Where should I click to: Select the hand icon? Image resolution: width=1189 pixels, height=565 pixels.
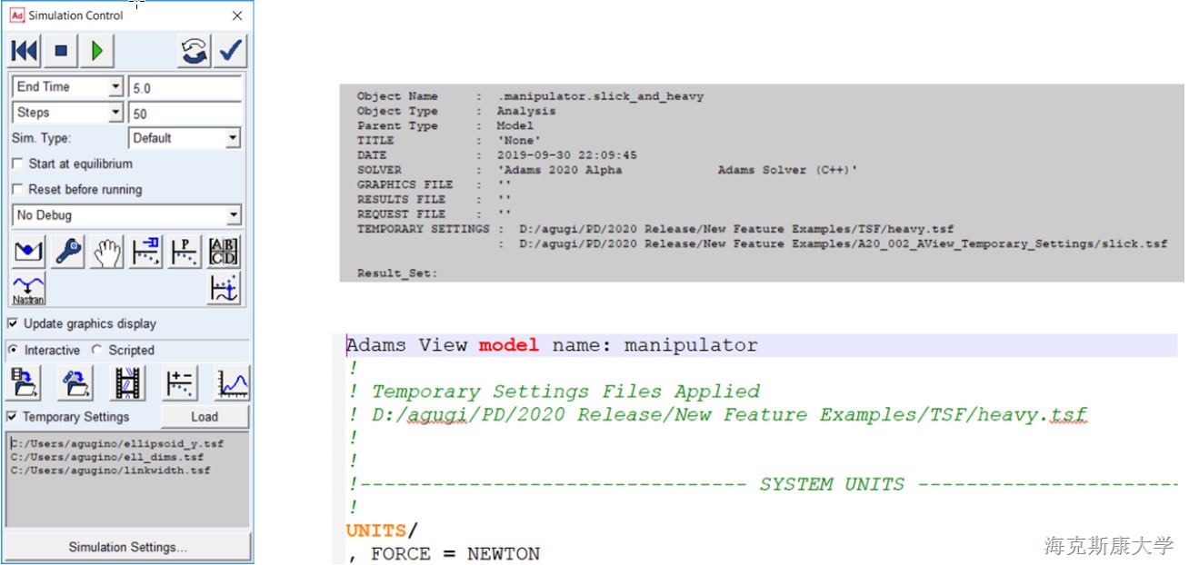tap(108, 253)
